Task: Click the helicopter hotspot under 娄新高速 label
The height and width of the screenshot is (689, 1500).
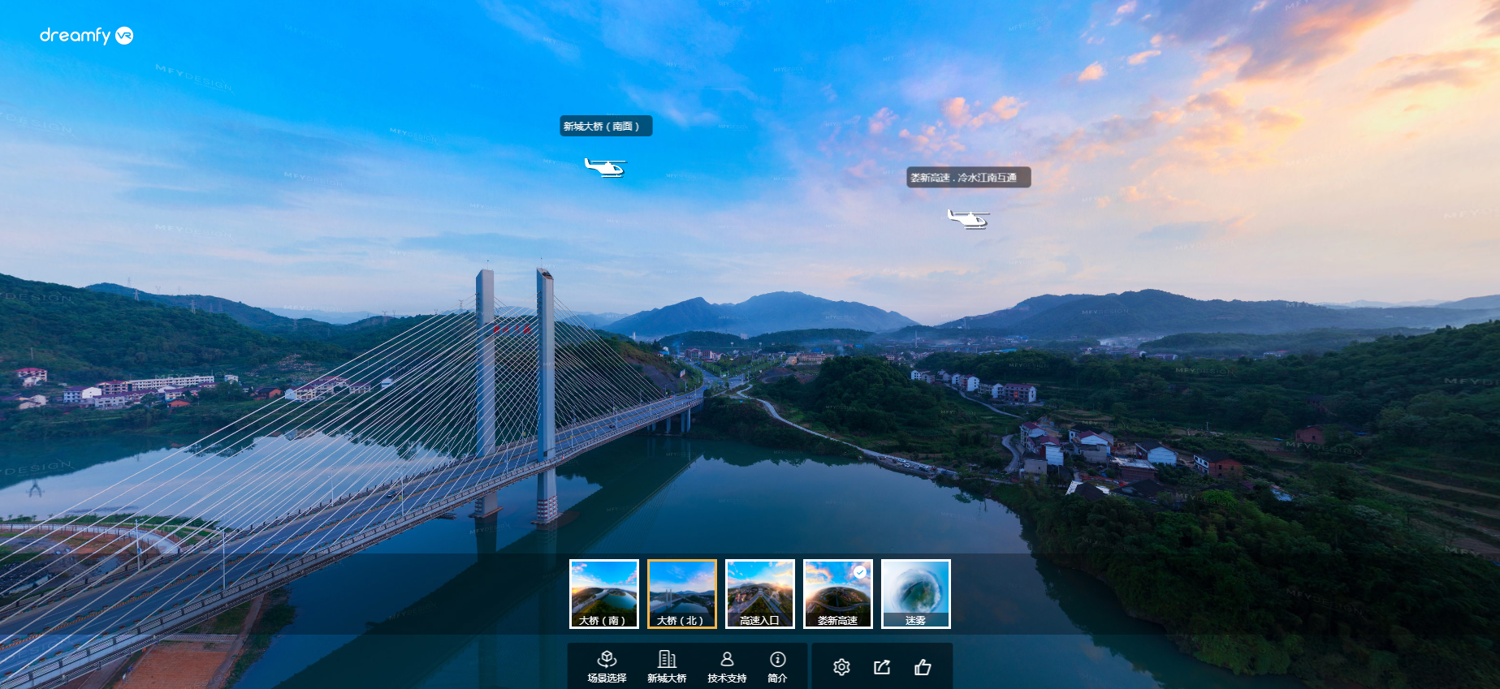Action: [968, 218]
